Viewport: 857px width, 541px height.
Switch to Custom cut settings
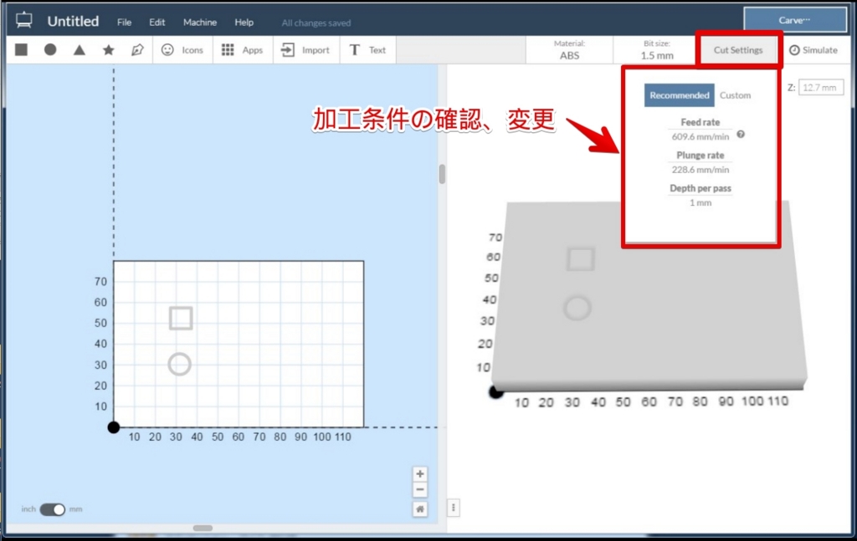click(x=735, y=95)
